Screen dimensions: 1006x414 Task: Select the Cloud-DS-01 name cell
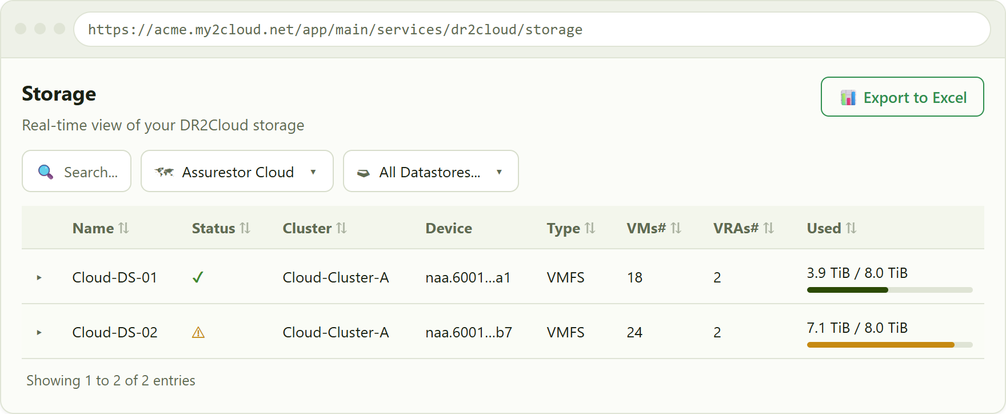coord(115,277)
